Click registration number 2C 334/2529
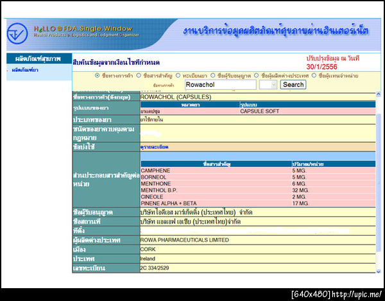This screenshot has width=385, height=301. (155, 268)
